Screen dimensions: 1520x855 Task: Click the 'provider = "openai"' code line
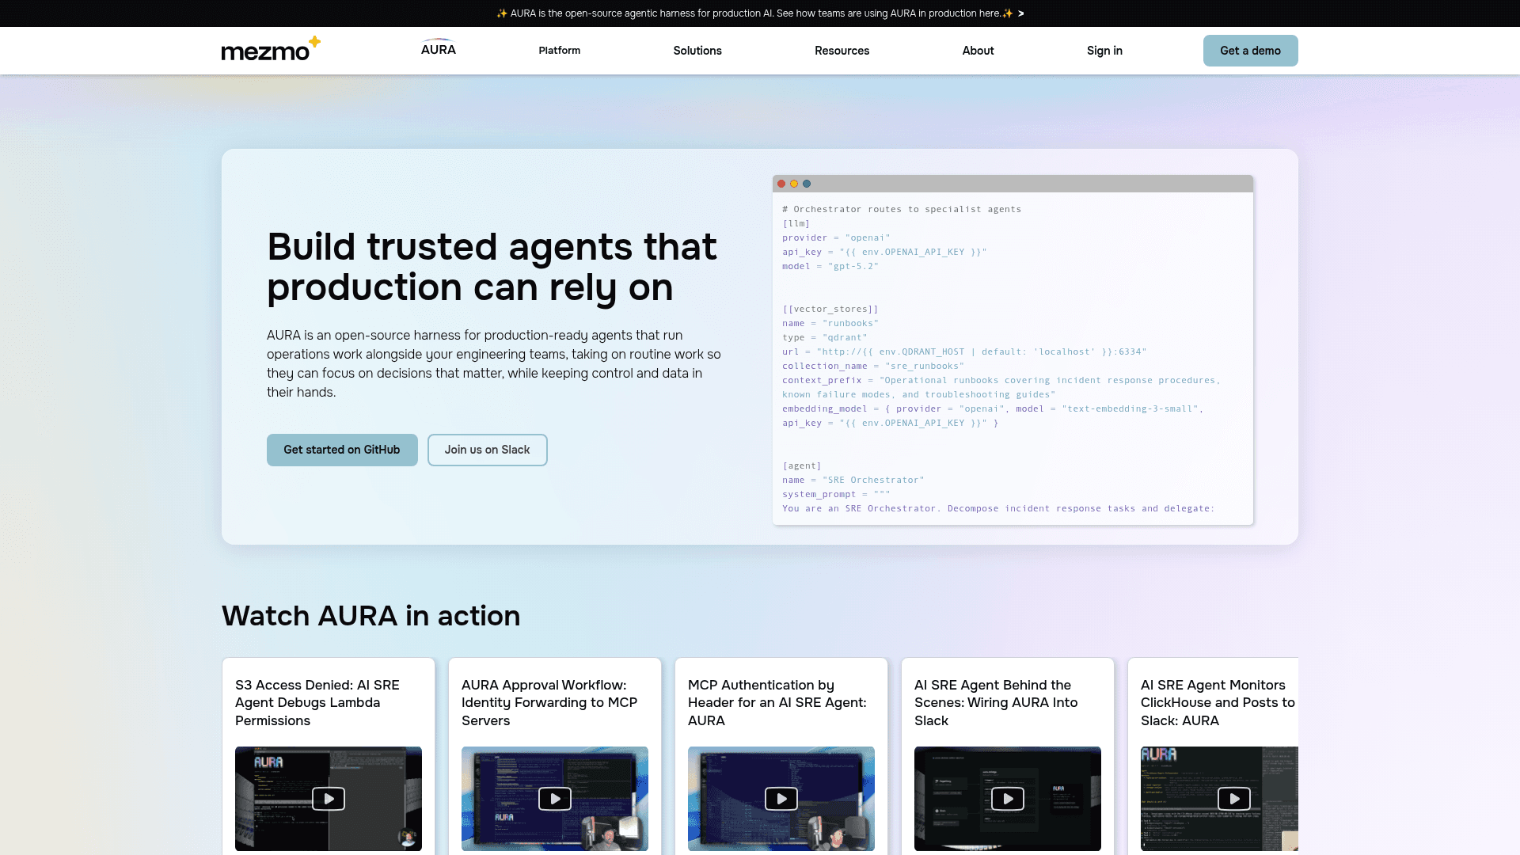click(836, 238)
